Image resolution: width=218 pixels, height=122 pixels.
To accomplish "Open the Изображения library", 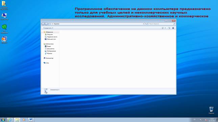I will (x=51, y=51).
